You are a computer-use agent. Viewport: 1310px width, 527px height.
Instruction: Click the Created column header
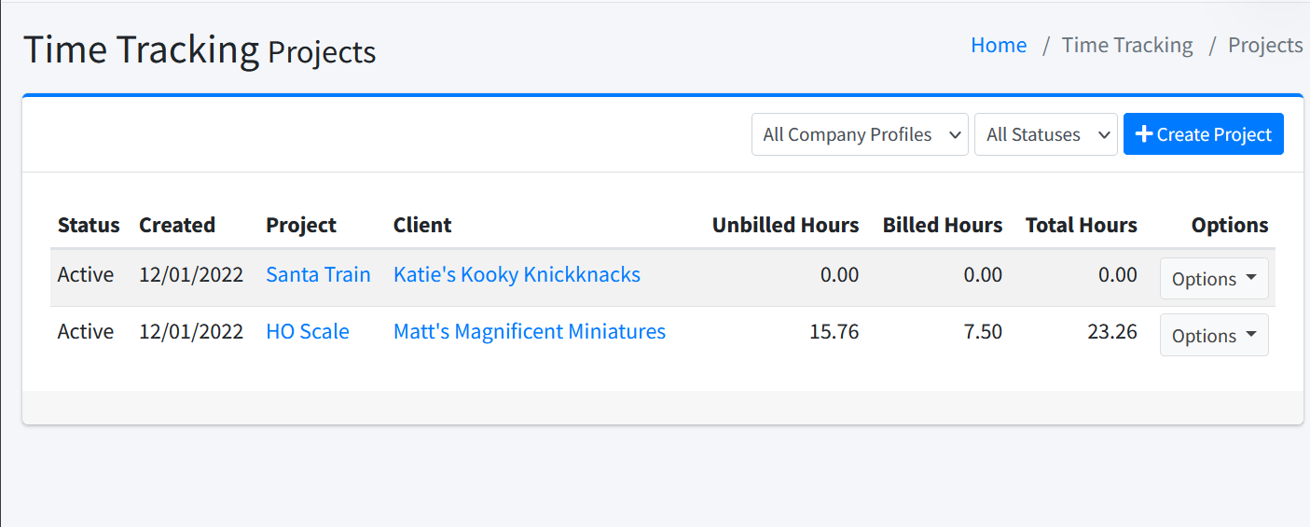(x=176, y=225)
